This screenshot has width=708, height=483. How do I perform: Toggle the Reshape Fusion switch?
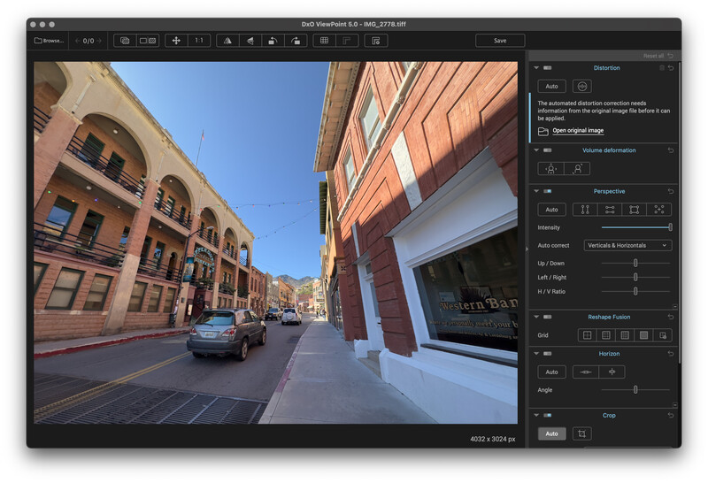pyautogui.click(x=547, y=317)
